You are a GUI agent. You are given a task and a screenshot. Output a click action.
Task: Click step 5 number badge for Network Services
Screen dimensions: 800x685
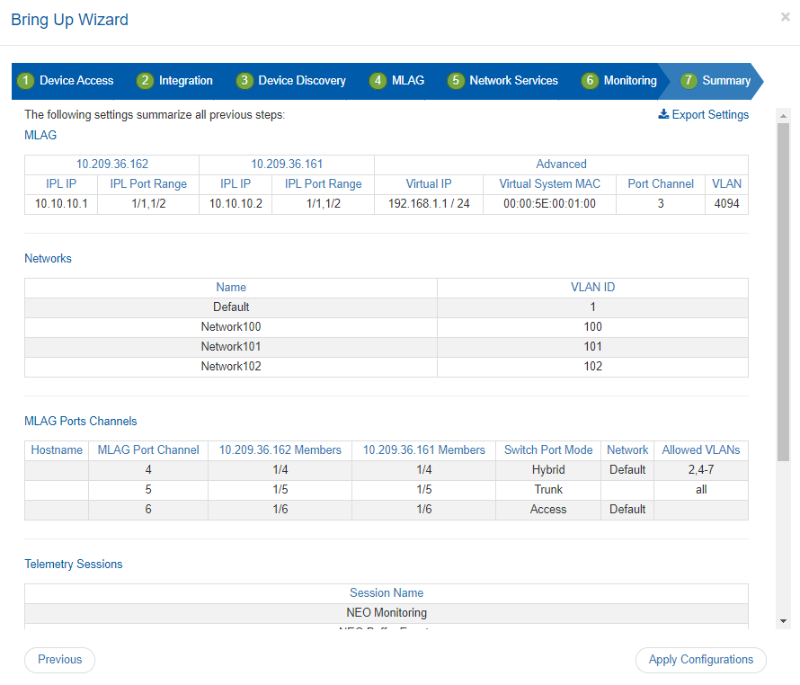coord(456,81)
